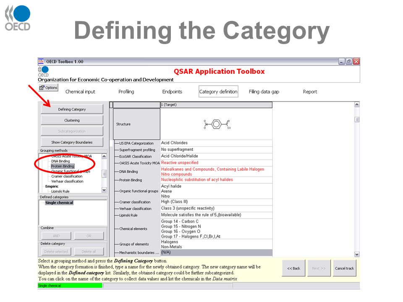The image size is (403, 302).
Task: Click the 'Acid Chlorides' cell
Action: [x=216, y=143]
